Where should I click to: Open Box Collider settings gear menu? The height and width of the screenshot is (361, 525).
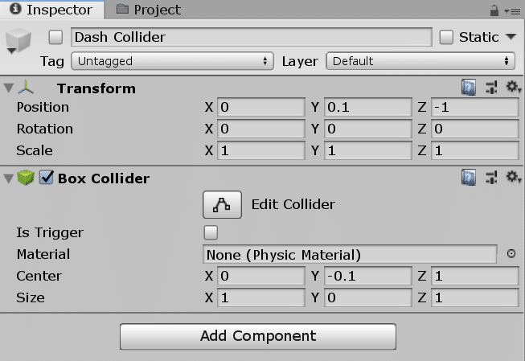[511, 178]
